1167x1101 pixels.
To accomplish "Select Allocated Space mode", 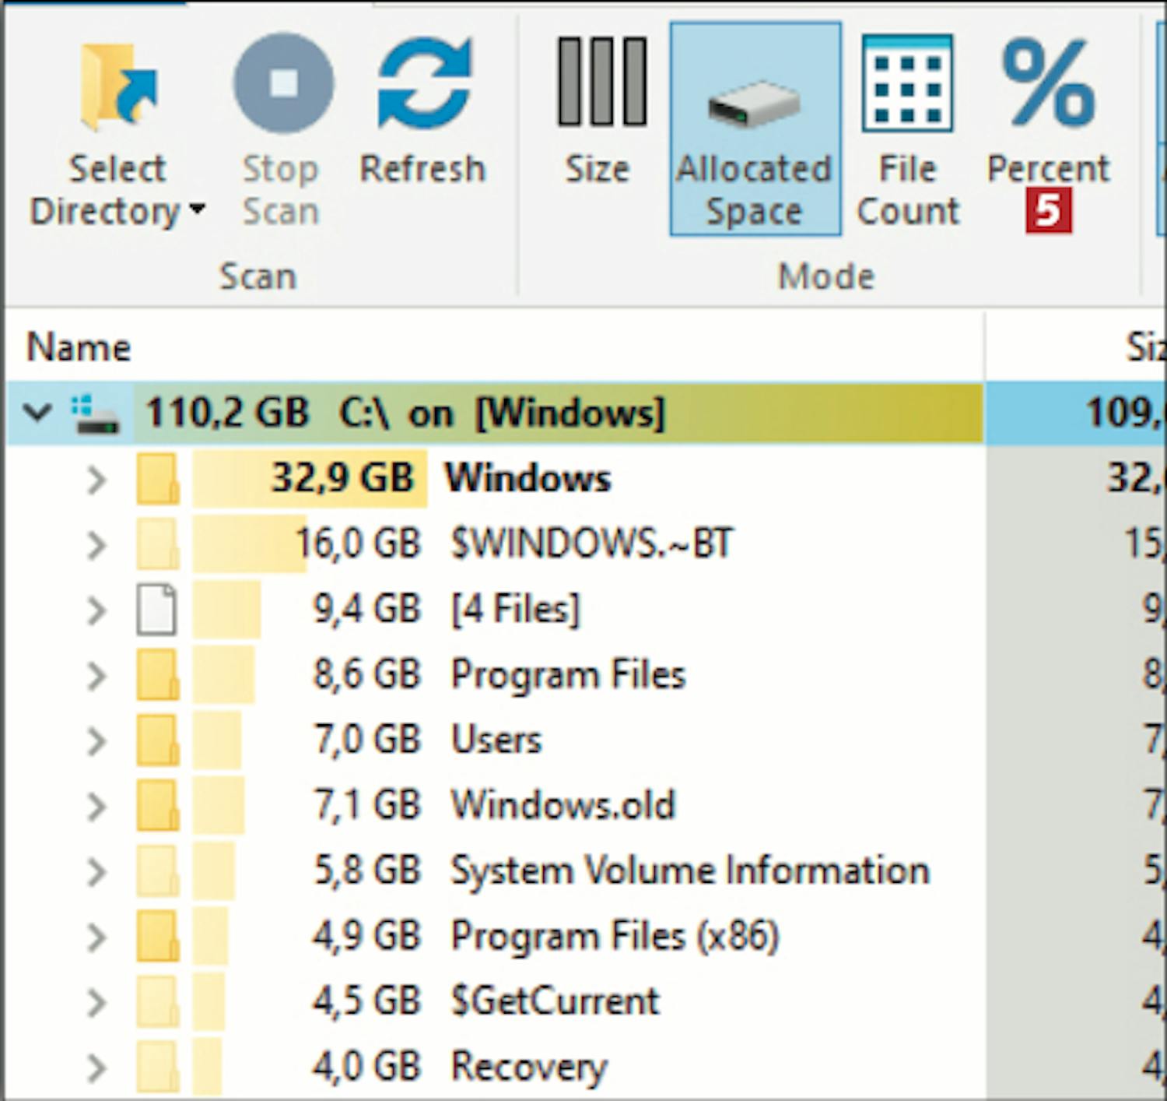I will coord(754,128).
